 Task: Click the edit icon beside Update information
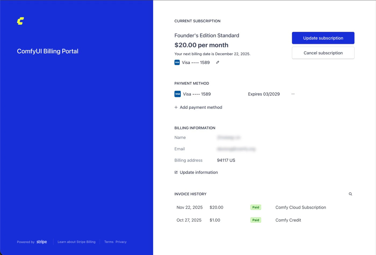(x=176, y=172)
